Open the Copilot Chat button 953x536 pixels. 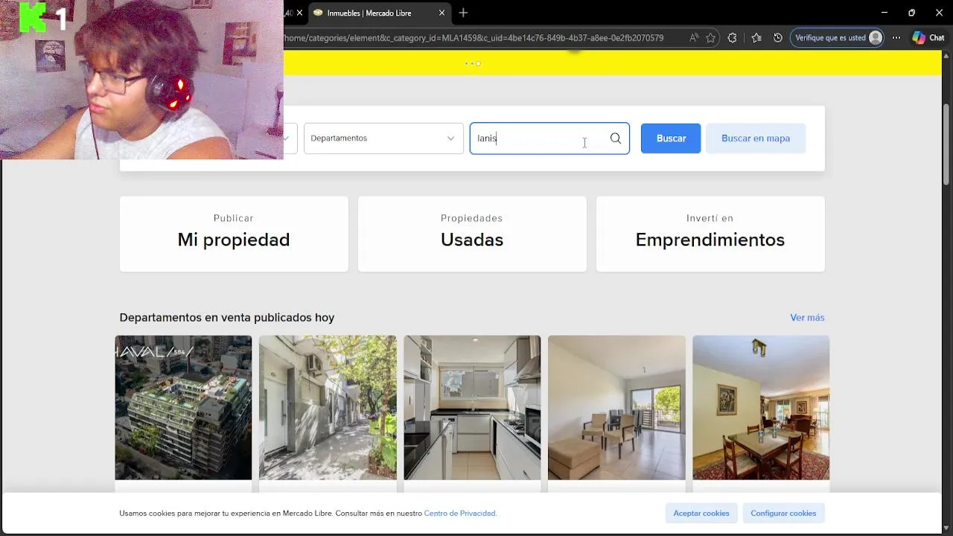(x=928, y=37)
